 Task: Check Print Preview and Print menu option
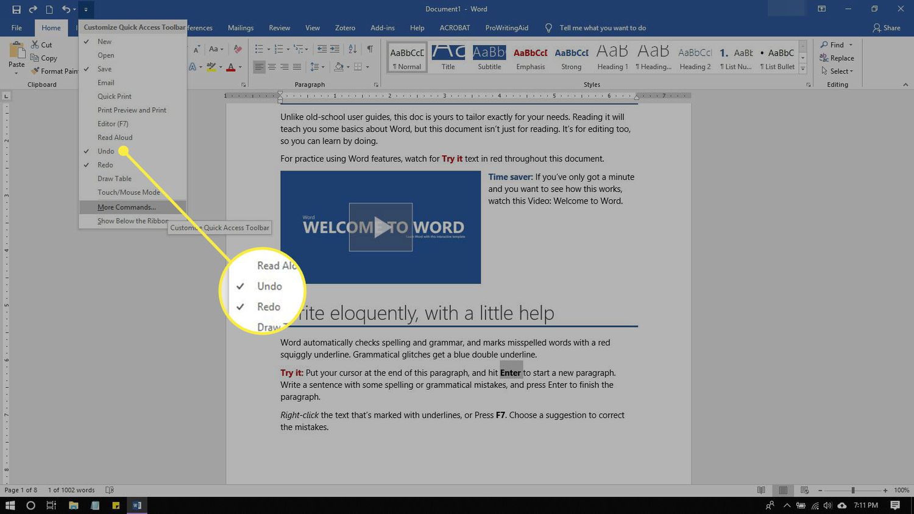[x=132, y=110]
